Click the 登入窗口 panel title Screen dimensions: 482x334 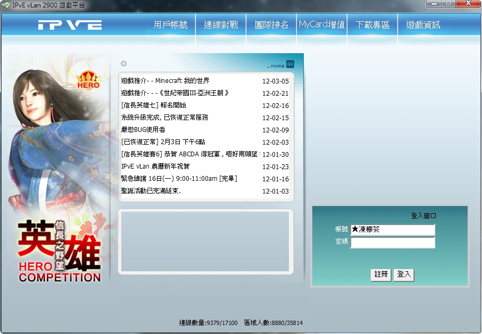coord(423,216)
